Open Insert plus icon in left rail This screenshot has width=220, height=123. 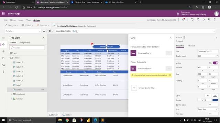click(x=3, y=51)
